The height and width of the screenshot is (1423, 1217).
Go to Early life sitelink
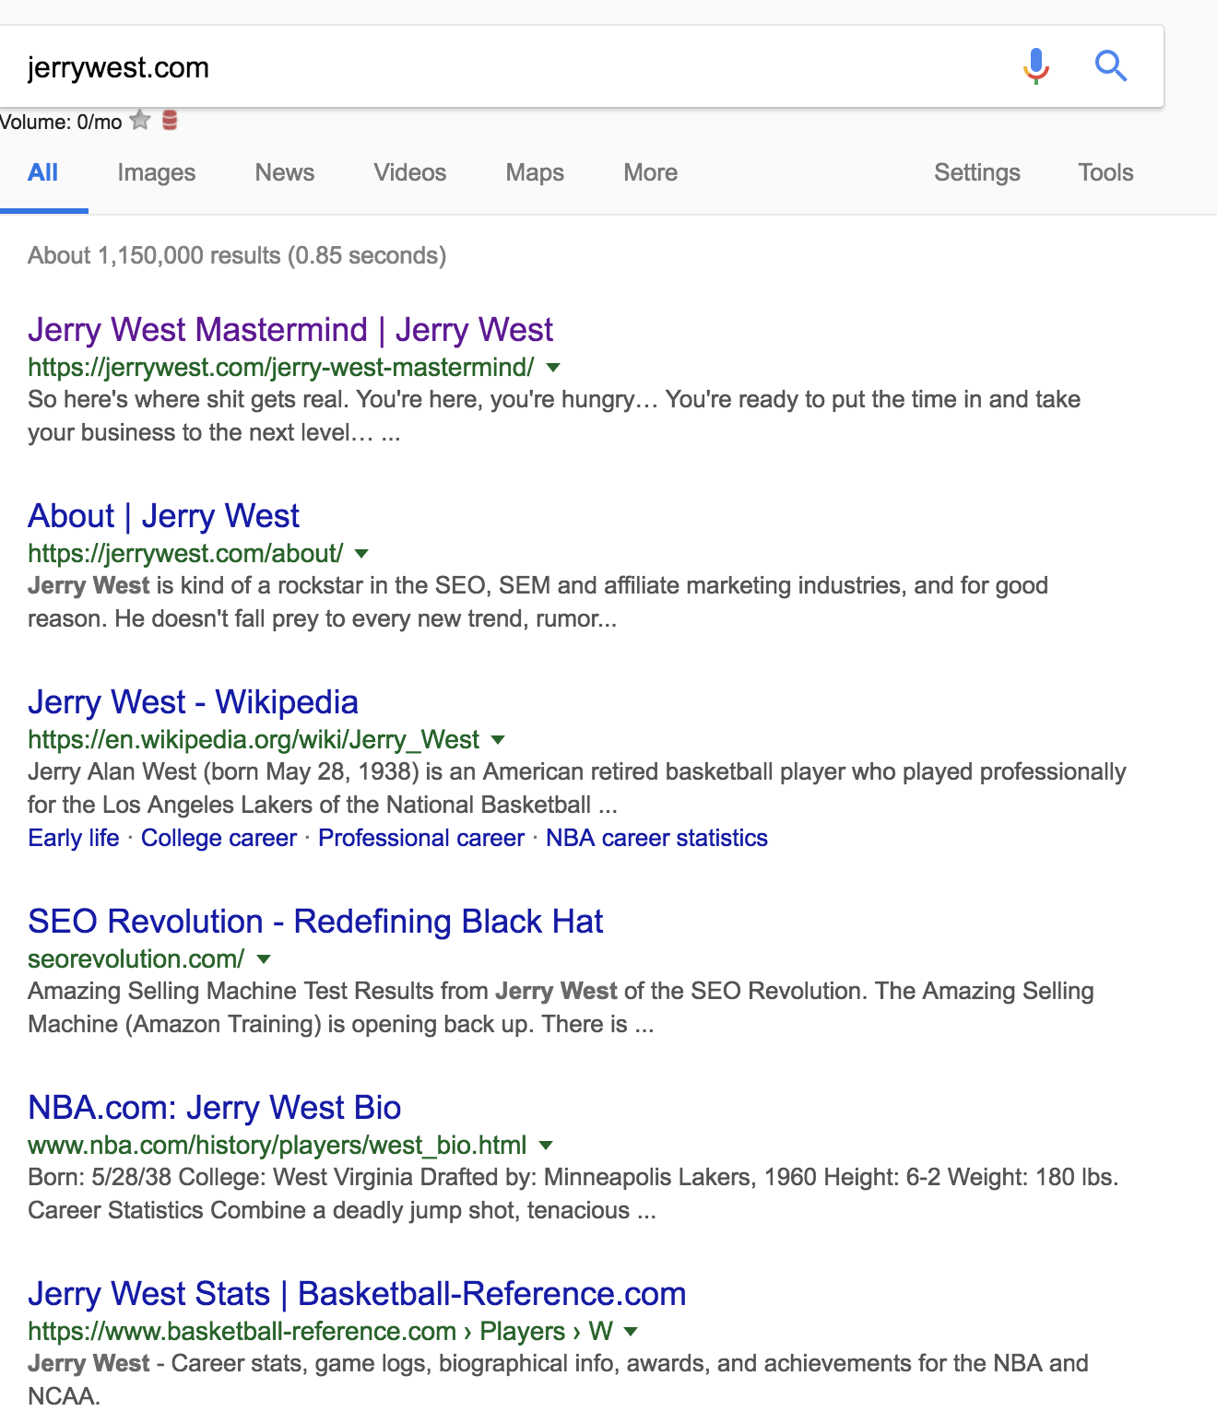74,838
